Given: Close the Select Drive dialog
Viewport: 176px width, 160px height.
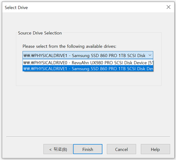Looking at the screenshot, I should (168, 7).
